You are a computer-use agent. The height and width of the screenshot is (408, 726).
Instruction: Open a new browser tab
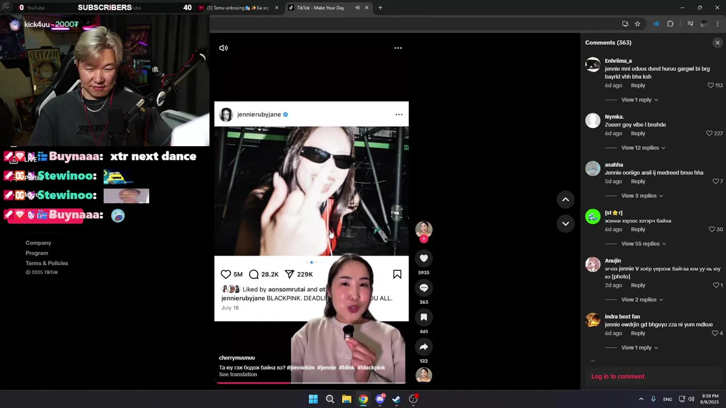[380, 8]
